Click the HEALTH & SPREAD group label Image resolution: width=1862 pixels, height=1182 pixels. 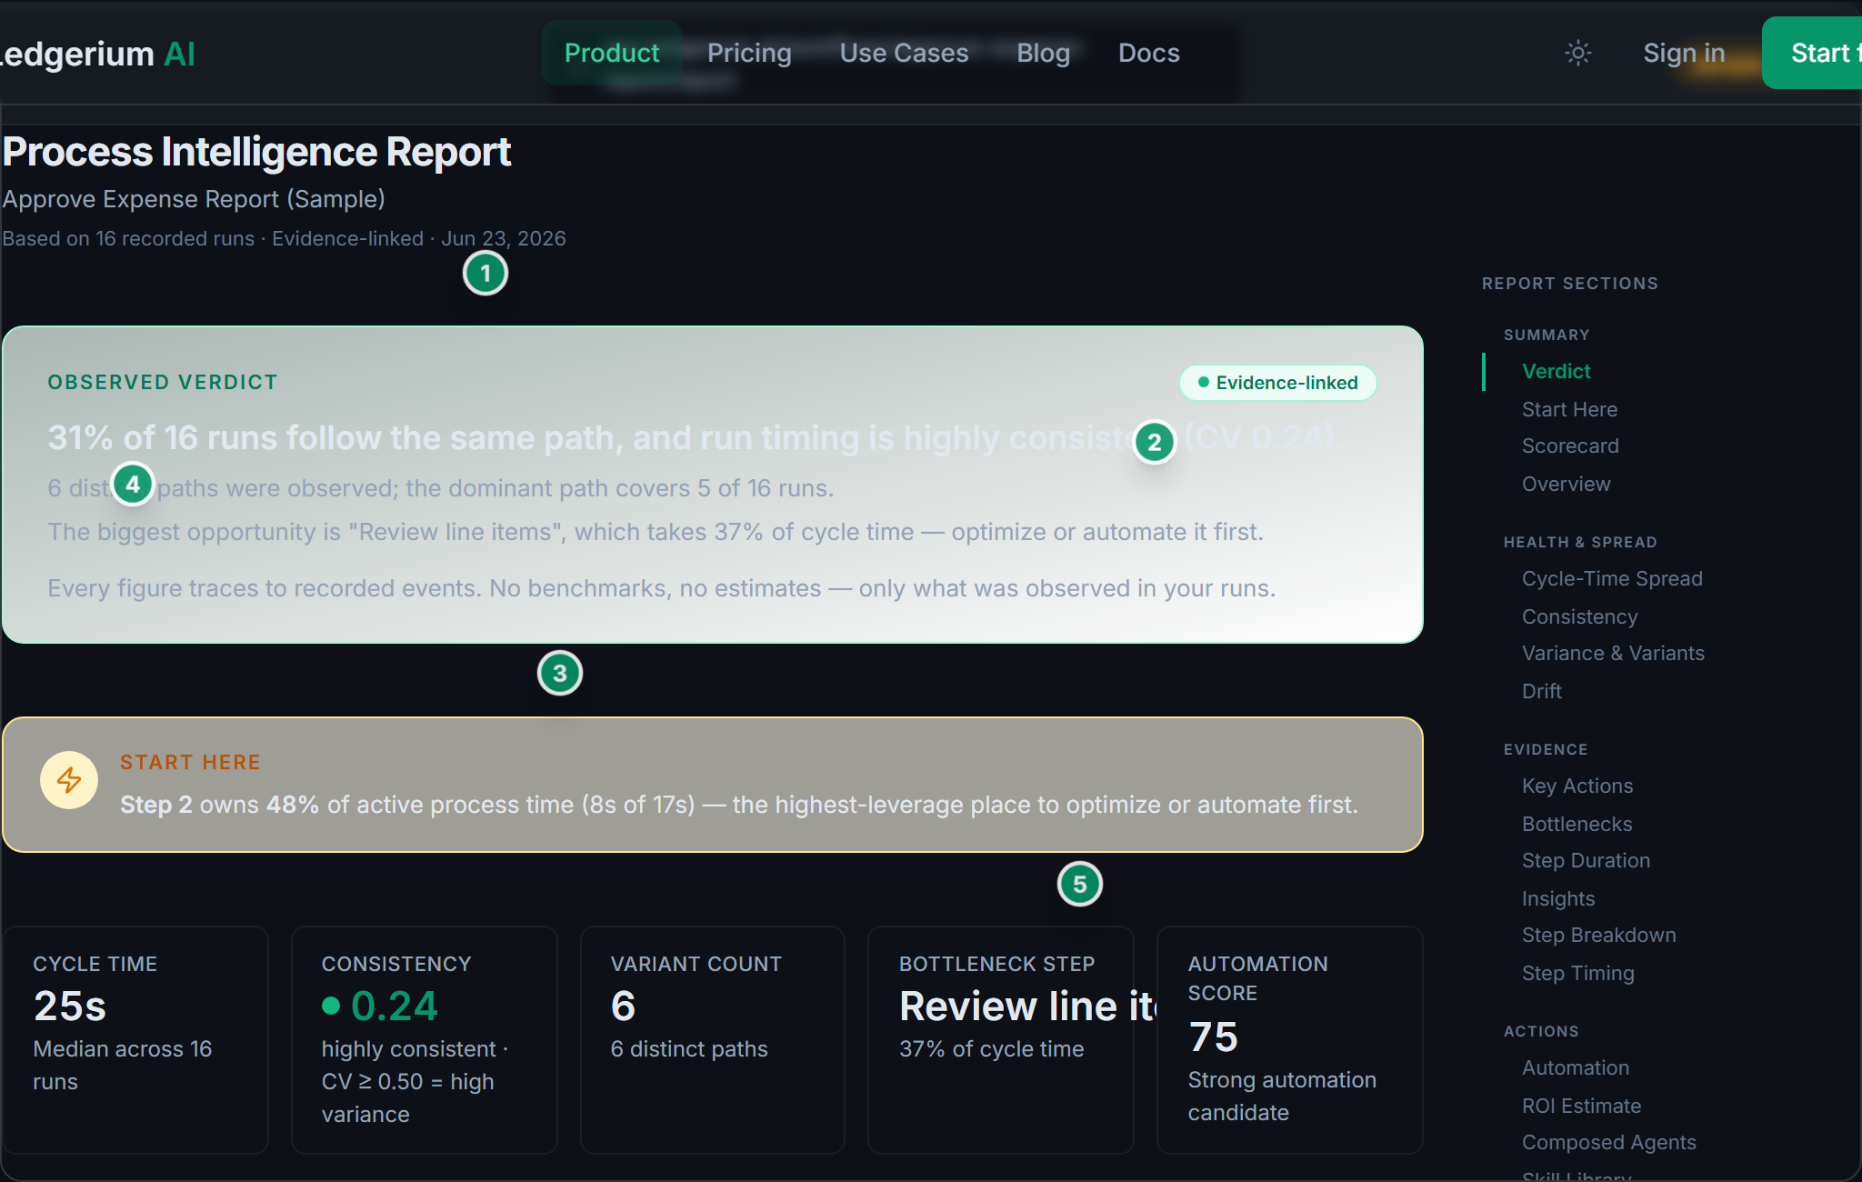click(x=1580, y=542)
